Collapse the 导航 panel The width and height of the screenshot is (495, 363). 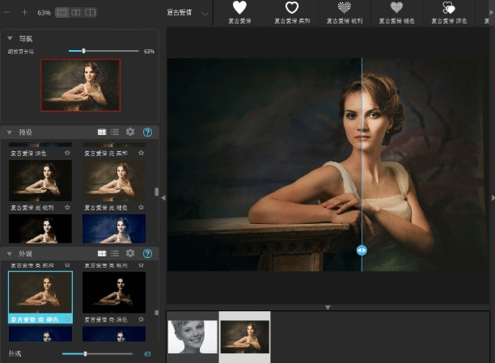pyautogui.click(x=10, y=38)
